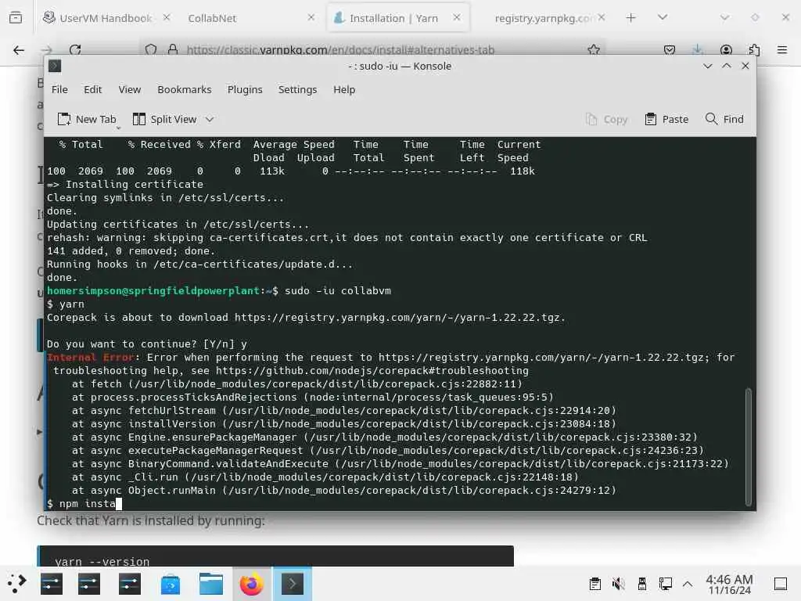Click the Paste button in Konsole
Image resolution: width=801 pixels, height=601 pixels.
coord(666,119)
